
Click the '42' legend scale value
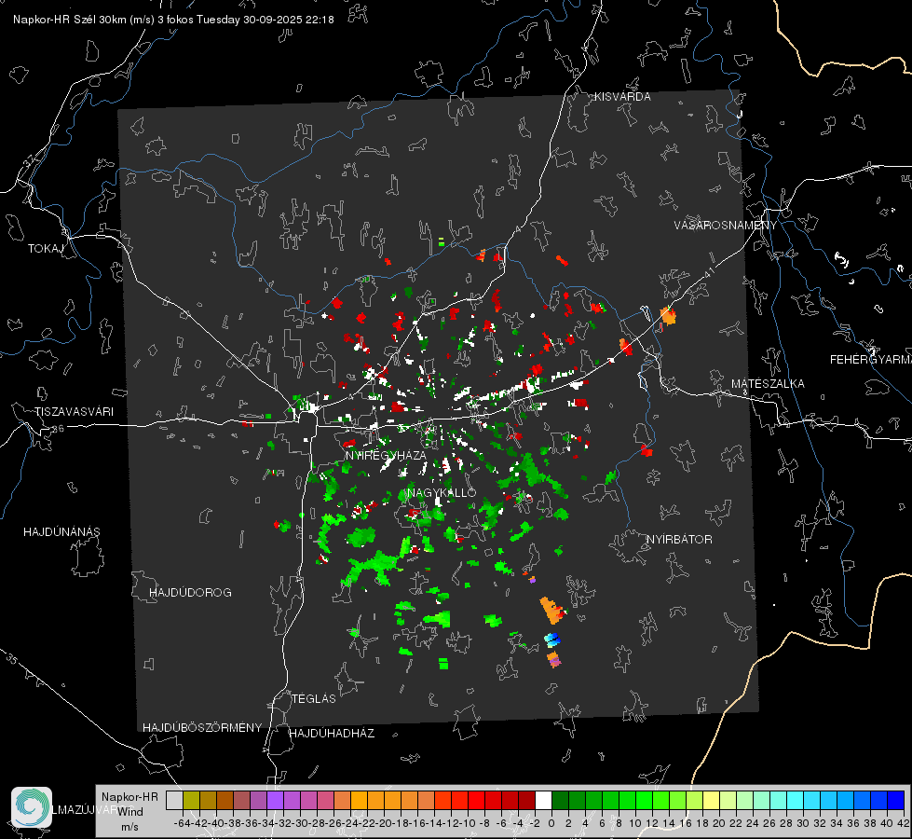click(904, 823)
